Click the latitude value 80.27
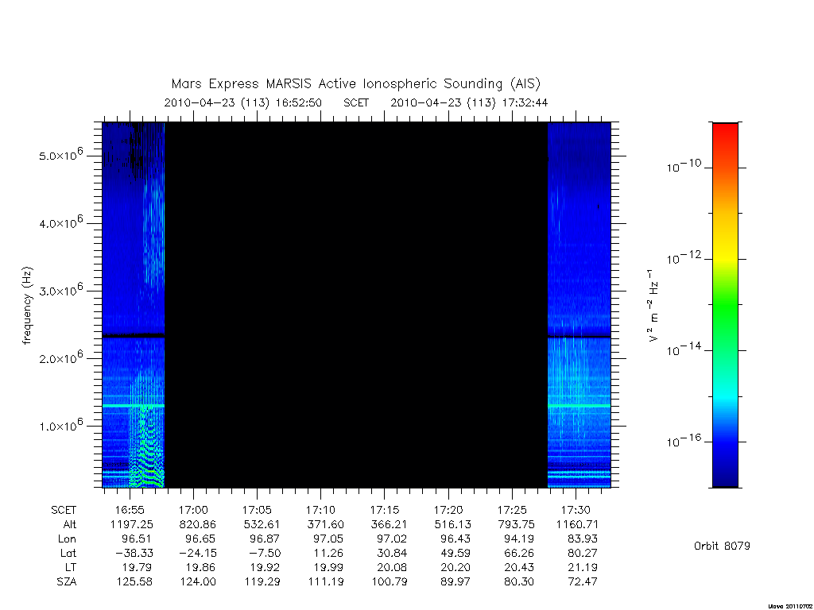Image resolution: width=814 pixels, height=610 pixels. point(583,554)
